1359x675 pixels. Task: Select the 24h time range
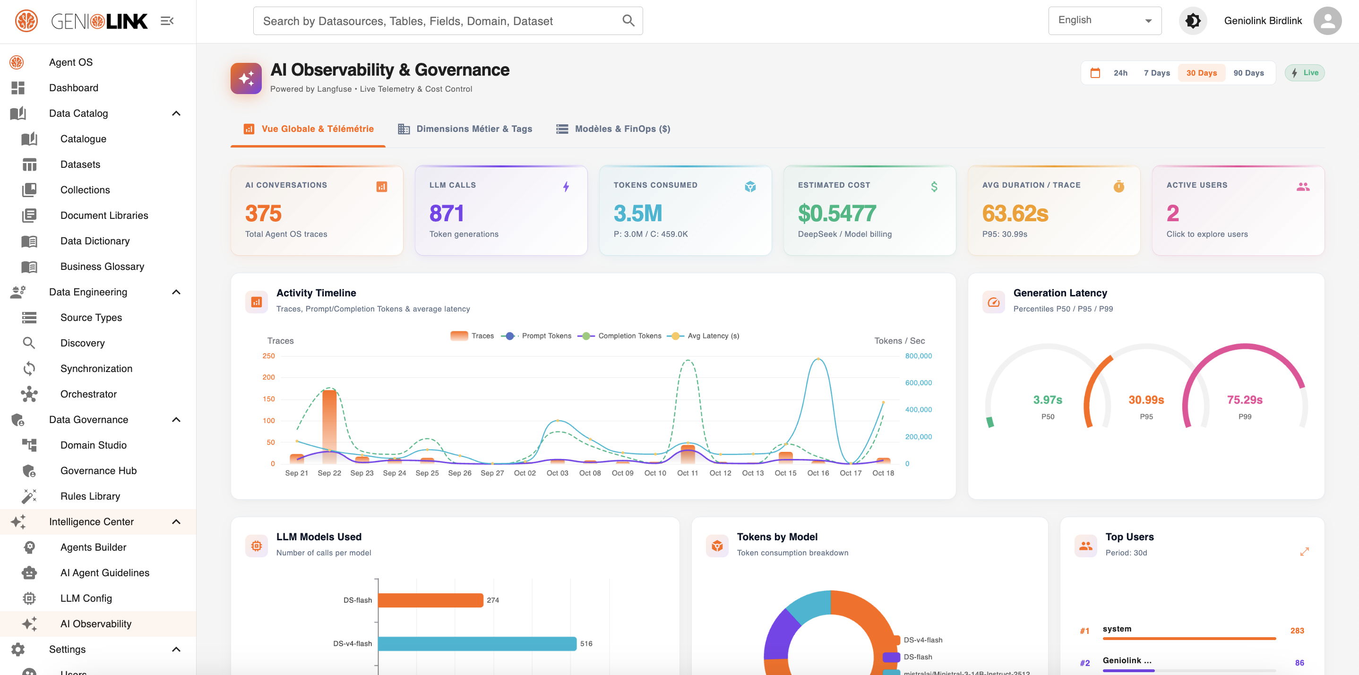click(1120, 73)
